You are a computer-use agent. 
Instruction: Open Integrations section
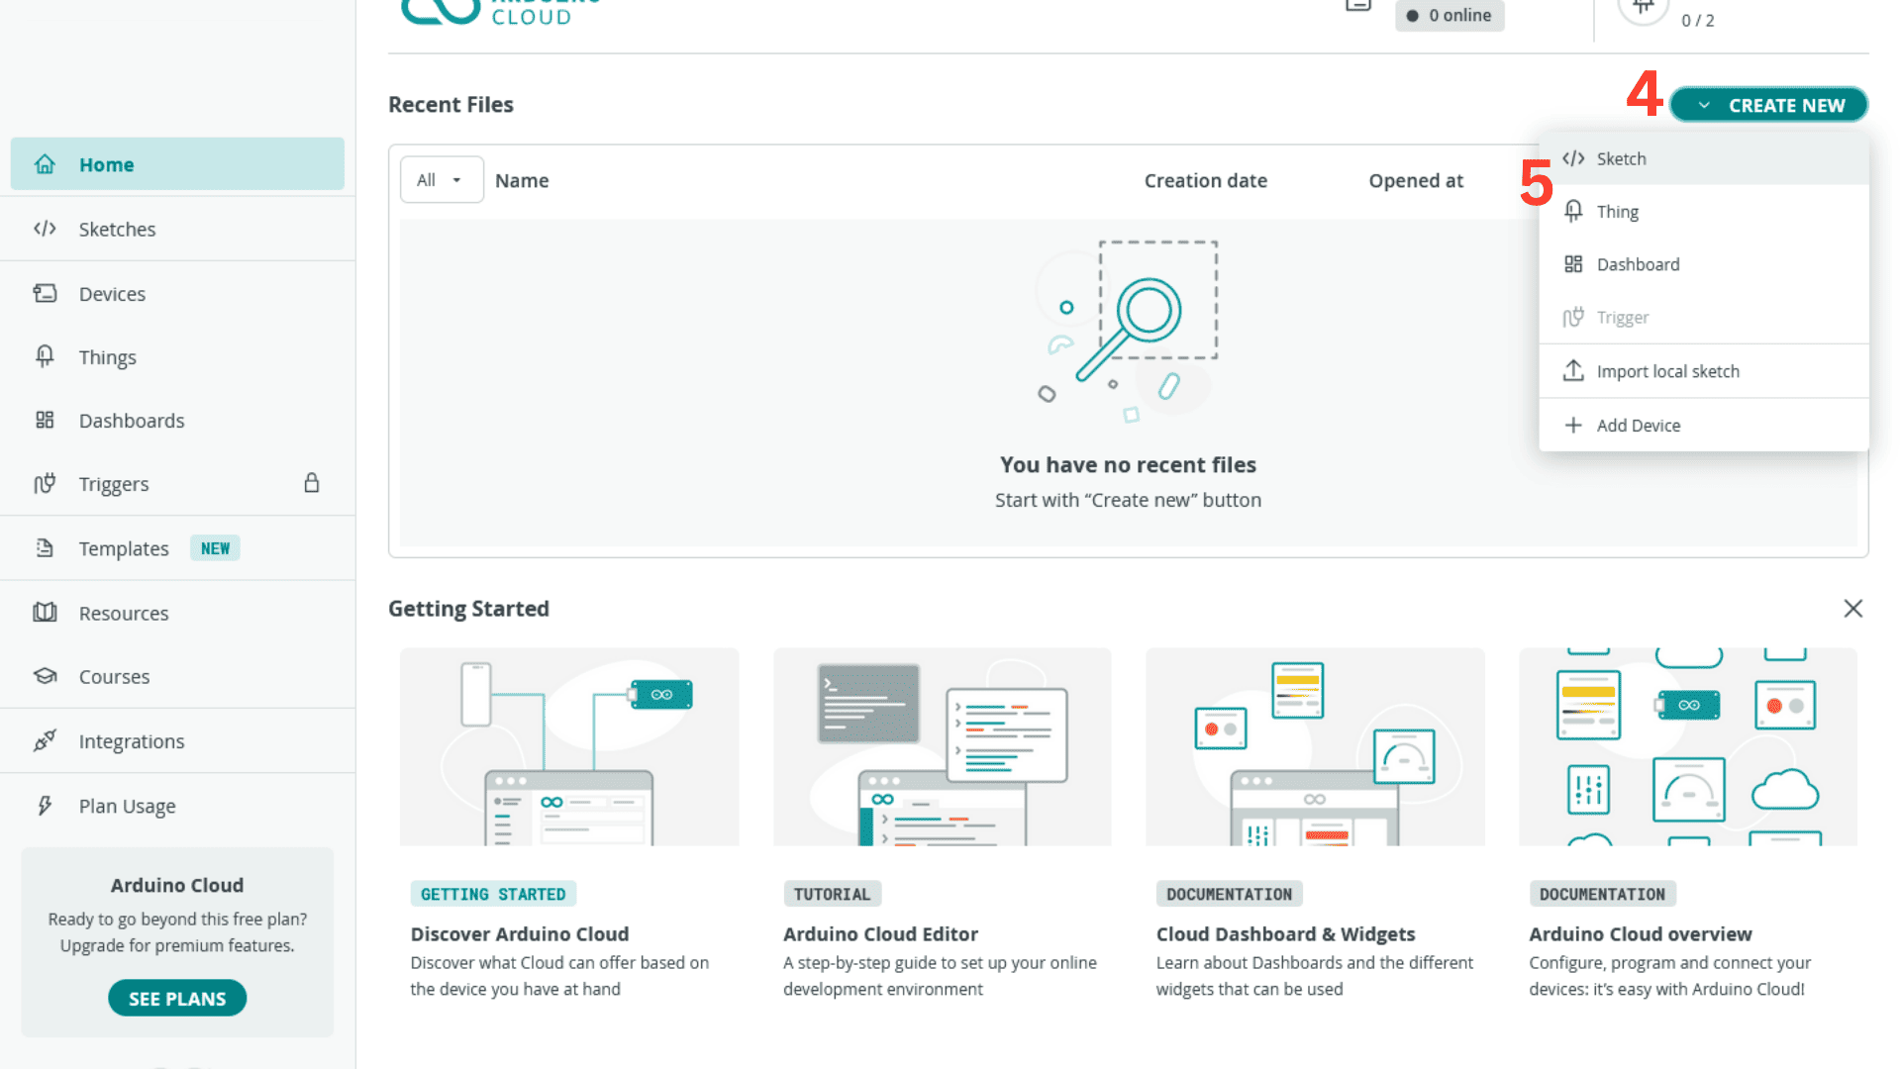click(132, 741)
